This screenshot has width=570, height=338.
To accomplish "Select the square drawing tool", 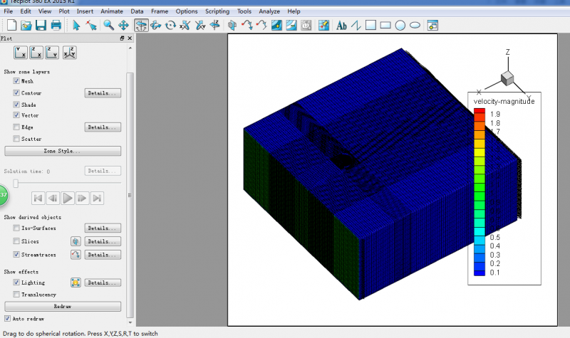I will point(370,26).
